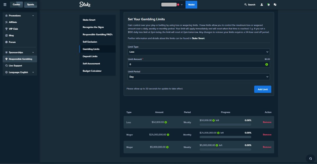Open Responsible Gambling FAQ's
317x164 pixels.
click(98, 34)
